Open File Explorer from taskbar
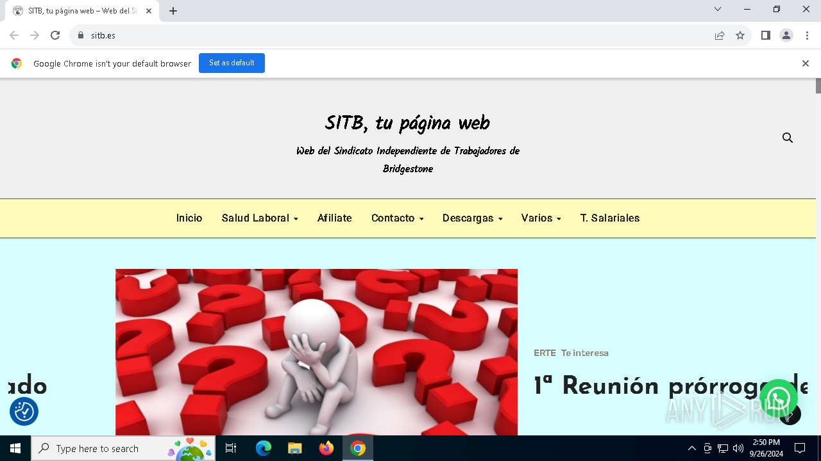The width and height of the screenshot is (821, 461). pos(294,448)
